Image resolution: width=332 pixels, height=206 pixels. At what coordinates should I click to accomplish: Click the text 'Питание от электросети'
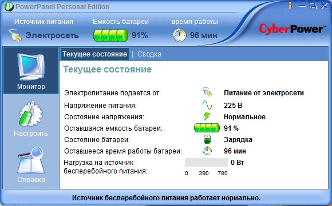pyautogui.click(x=264, y=93)
